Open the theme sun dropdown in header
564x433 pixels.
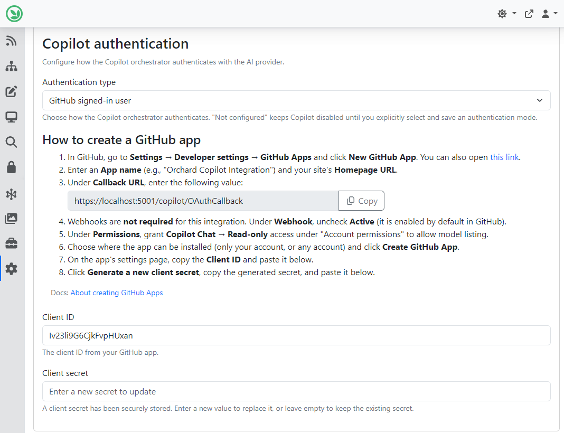[x=507, y=14]
